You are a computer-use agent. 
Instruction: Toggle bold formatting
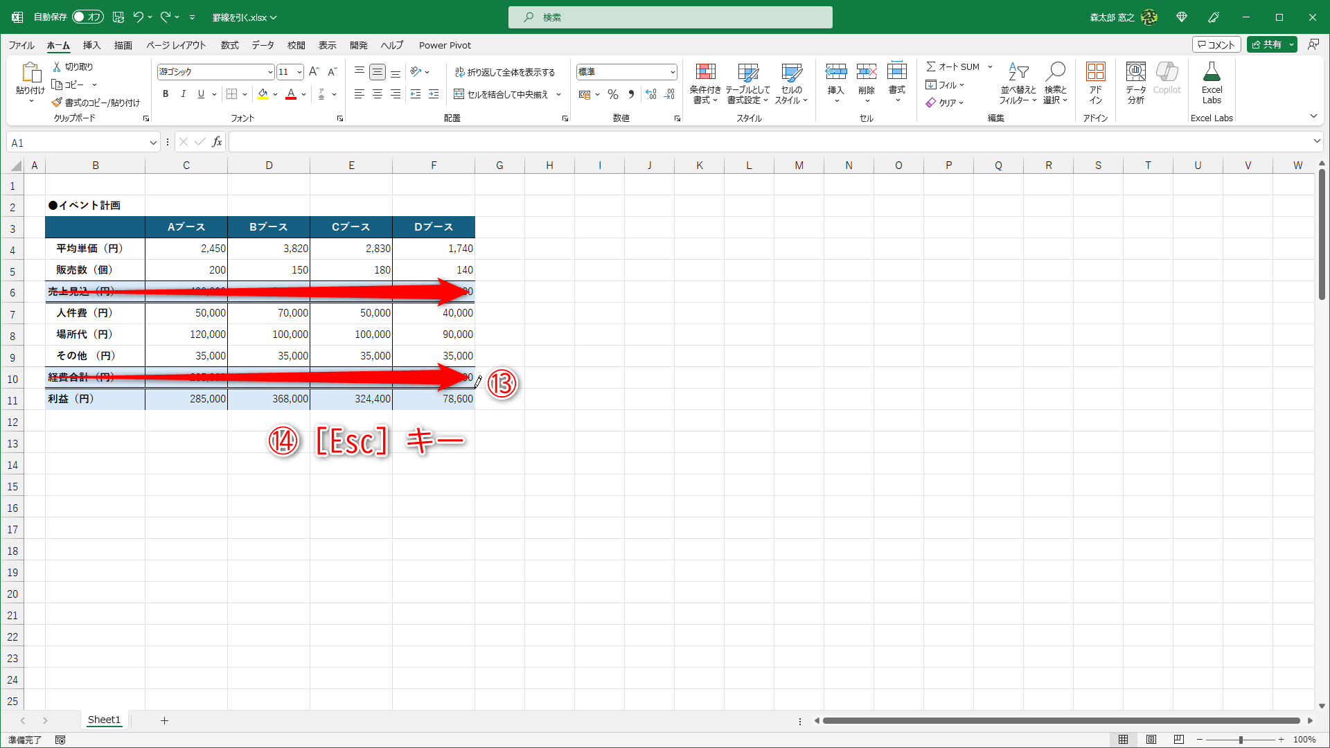point(166,94)
